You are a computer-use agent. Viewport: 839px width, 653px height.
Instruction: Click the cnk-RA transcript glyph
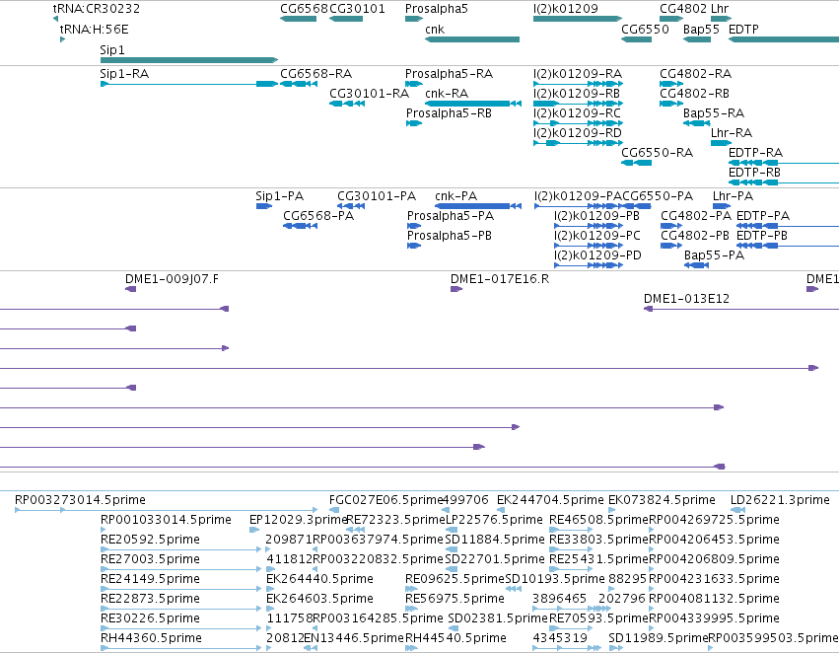[x=473, y=104]
